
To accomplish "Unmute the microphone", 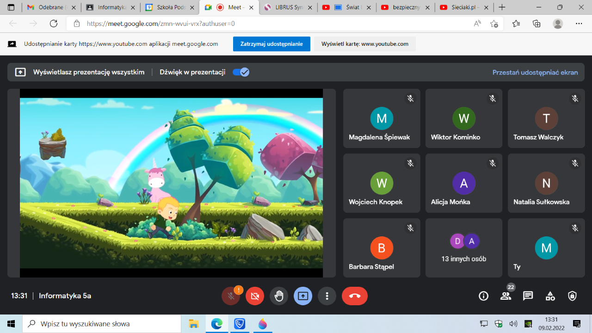I will click(231, 296).
